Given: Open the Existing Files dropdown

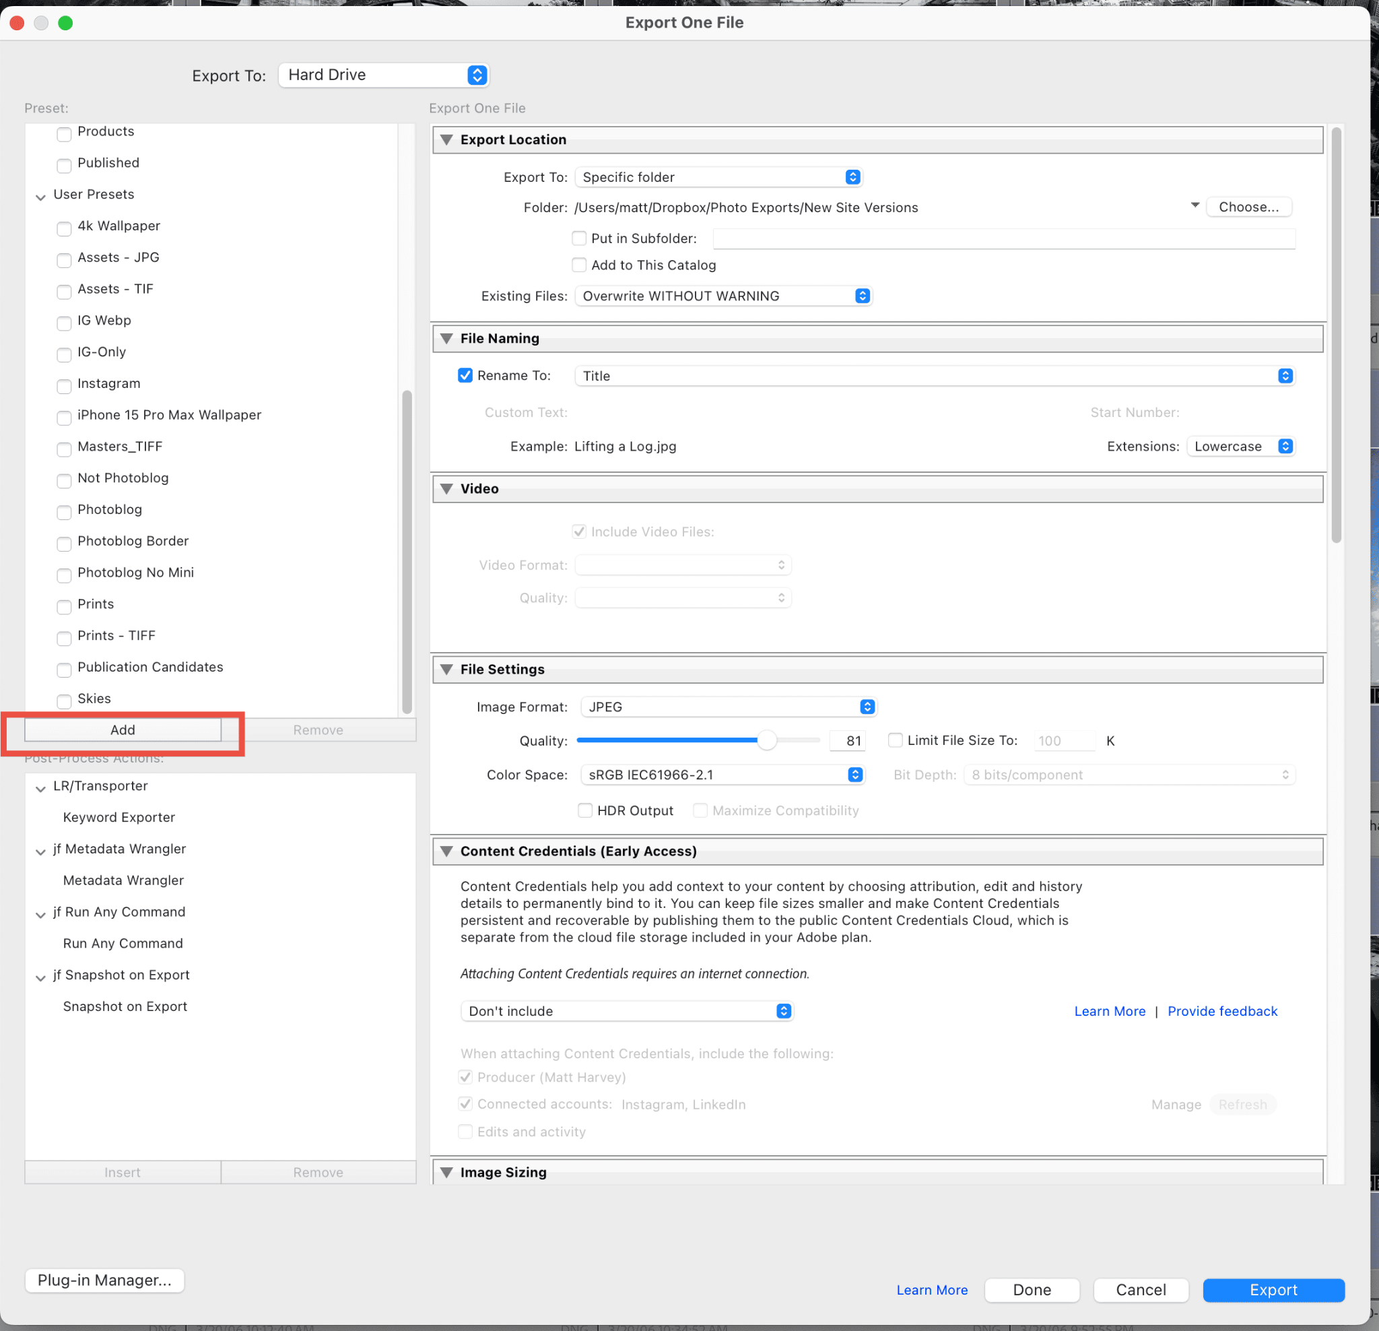Looking at the screenshot, I should point(722,296).
